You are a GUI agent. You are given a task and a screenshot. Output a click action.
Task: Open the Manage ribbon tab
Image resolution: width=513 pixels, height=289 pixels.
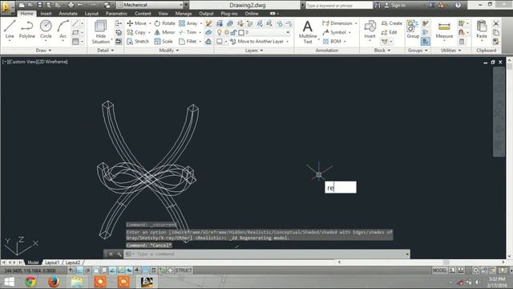184,14
